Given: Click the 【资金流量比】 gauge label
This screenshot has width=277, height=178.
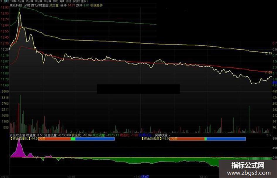Looking at the screenshot, I should pos(20,139).
